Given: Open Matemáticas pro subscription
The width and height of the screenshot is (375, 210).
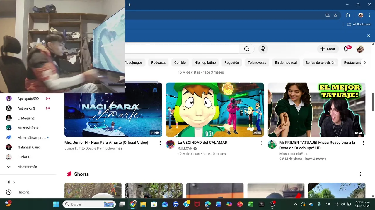Looking at the screenshot, I should coord(28,137).
